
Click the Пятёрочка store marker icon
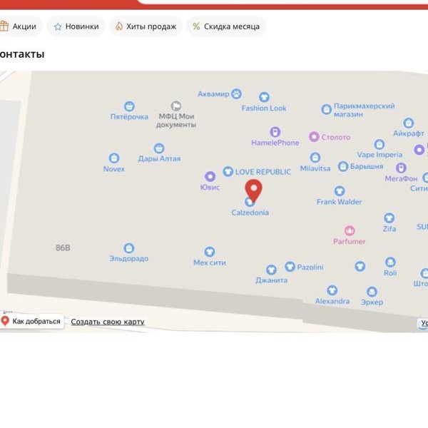(129, 106)
